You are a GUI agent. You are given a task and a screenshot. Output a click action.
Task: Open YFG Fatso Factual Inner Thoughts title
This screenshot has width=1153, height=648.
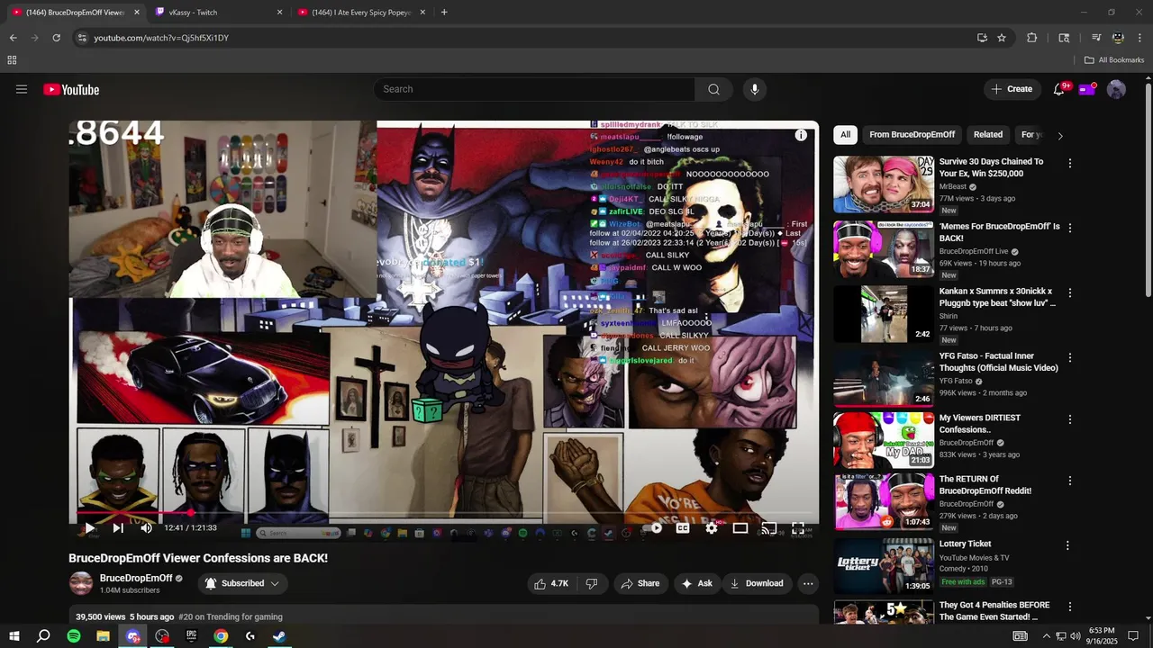pos(997,362)
